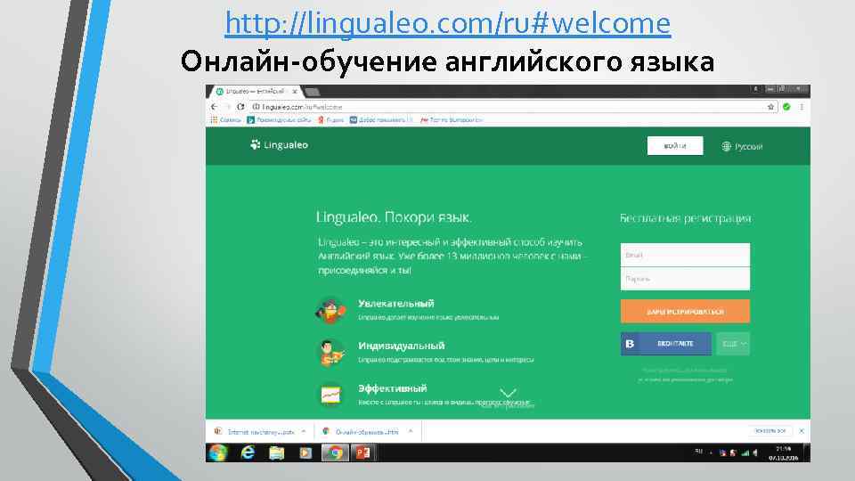Click the RU language indicator in tray

698,452
